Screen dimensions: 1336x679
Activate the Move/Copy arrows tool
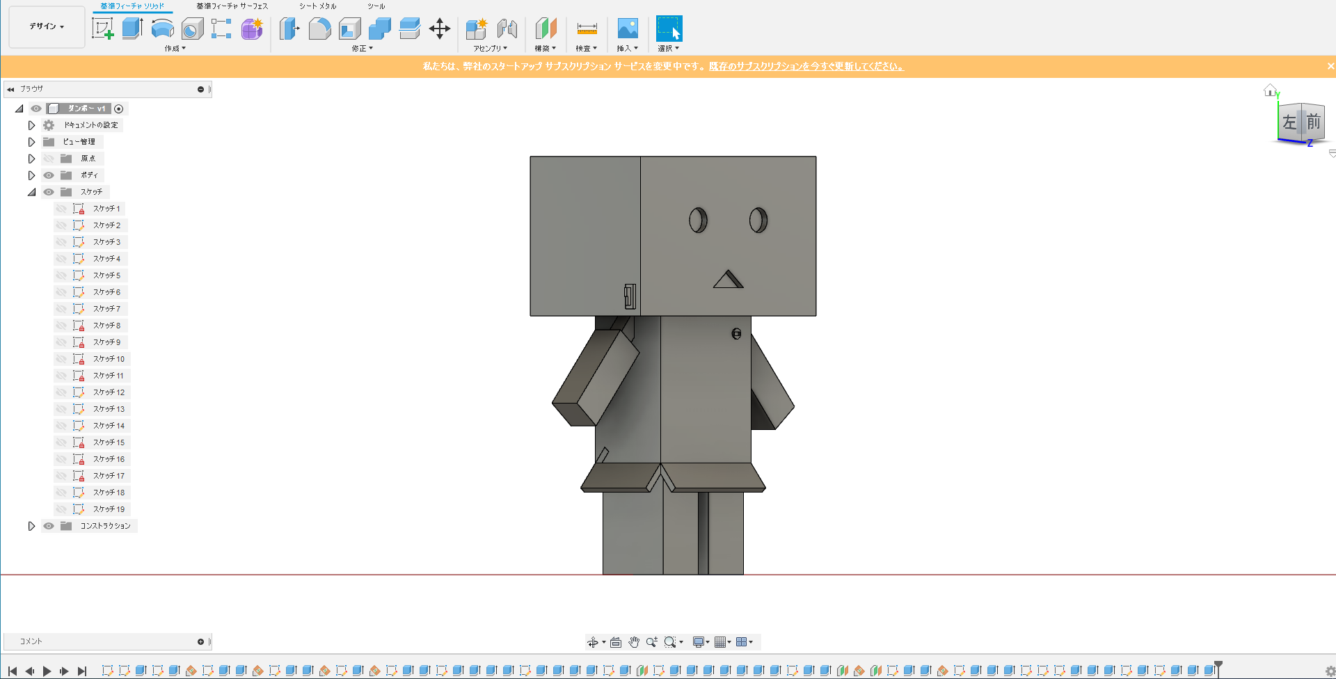pyautogui.click(x=439, y=29)
